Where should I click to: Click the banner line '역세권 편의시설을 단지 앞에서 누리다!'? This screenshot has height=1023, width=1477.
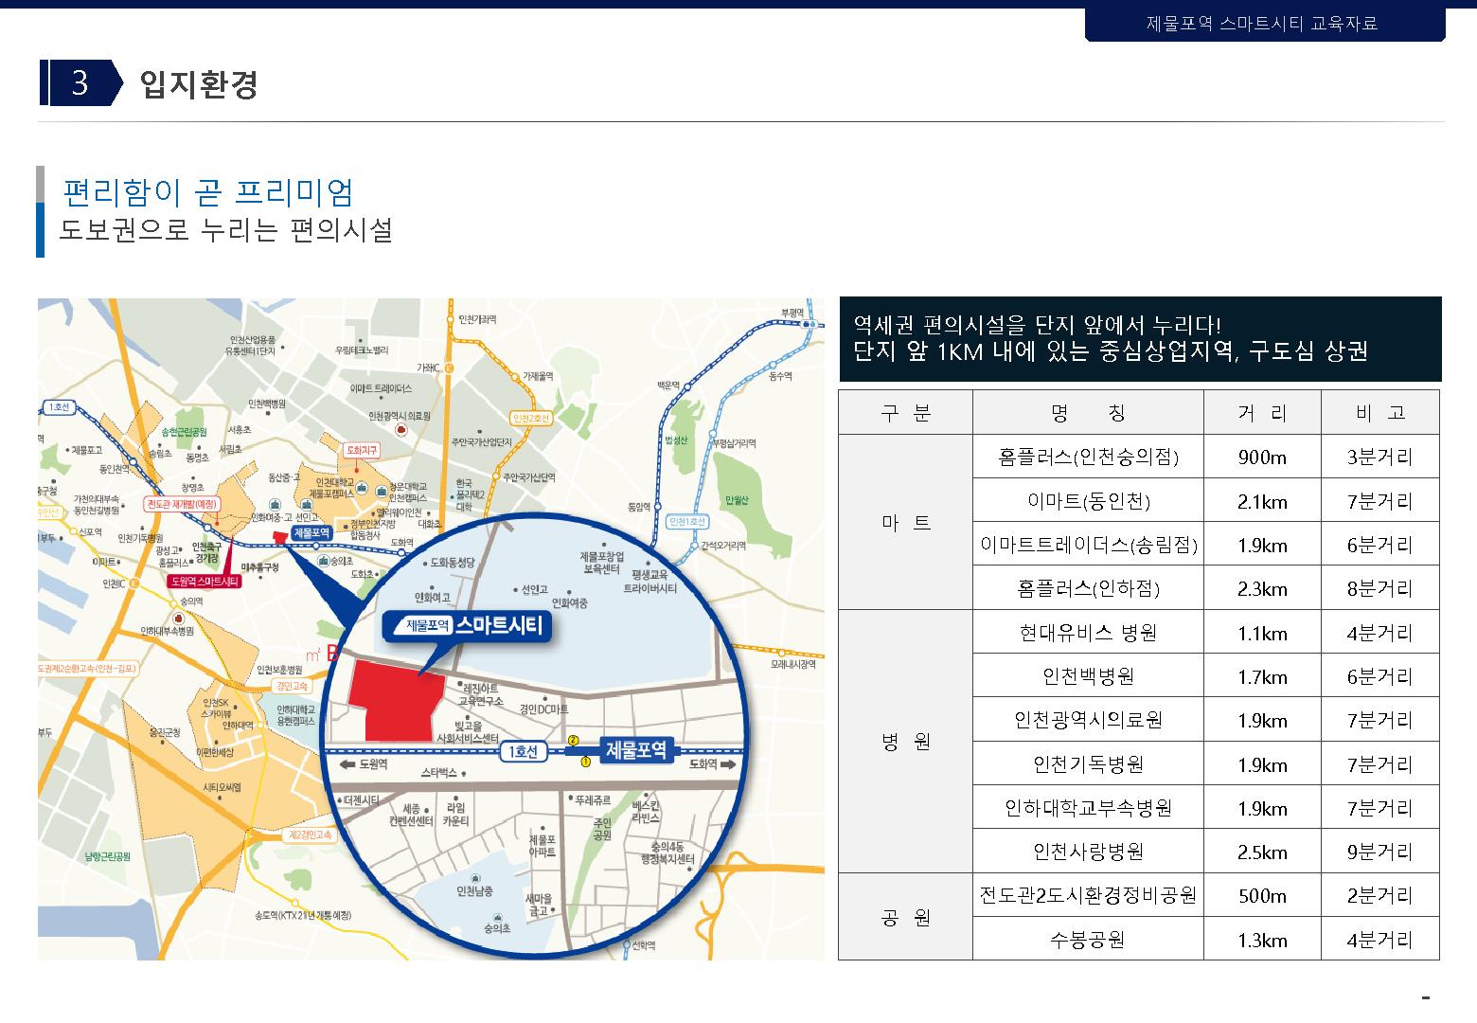[x=1038, y=325]
